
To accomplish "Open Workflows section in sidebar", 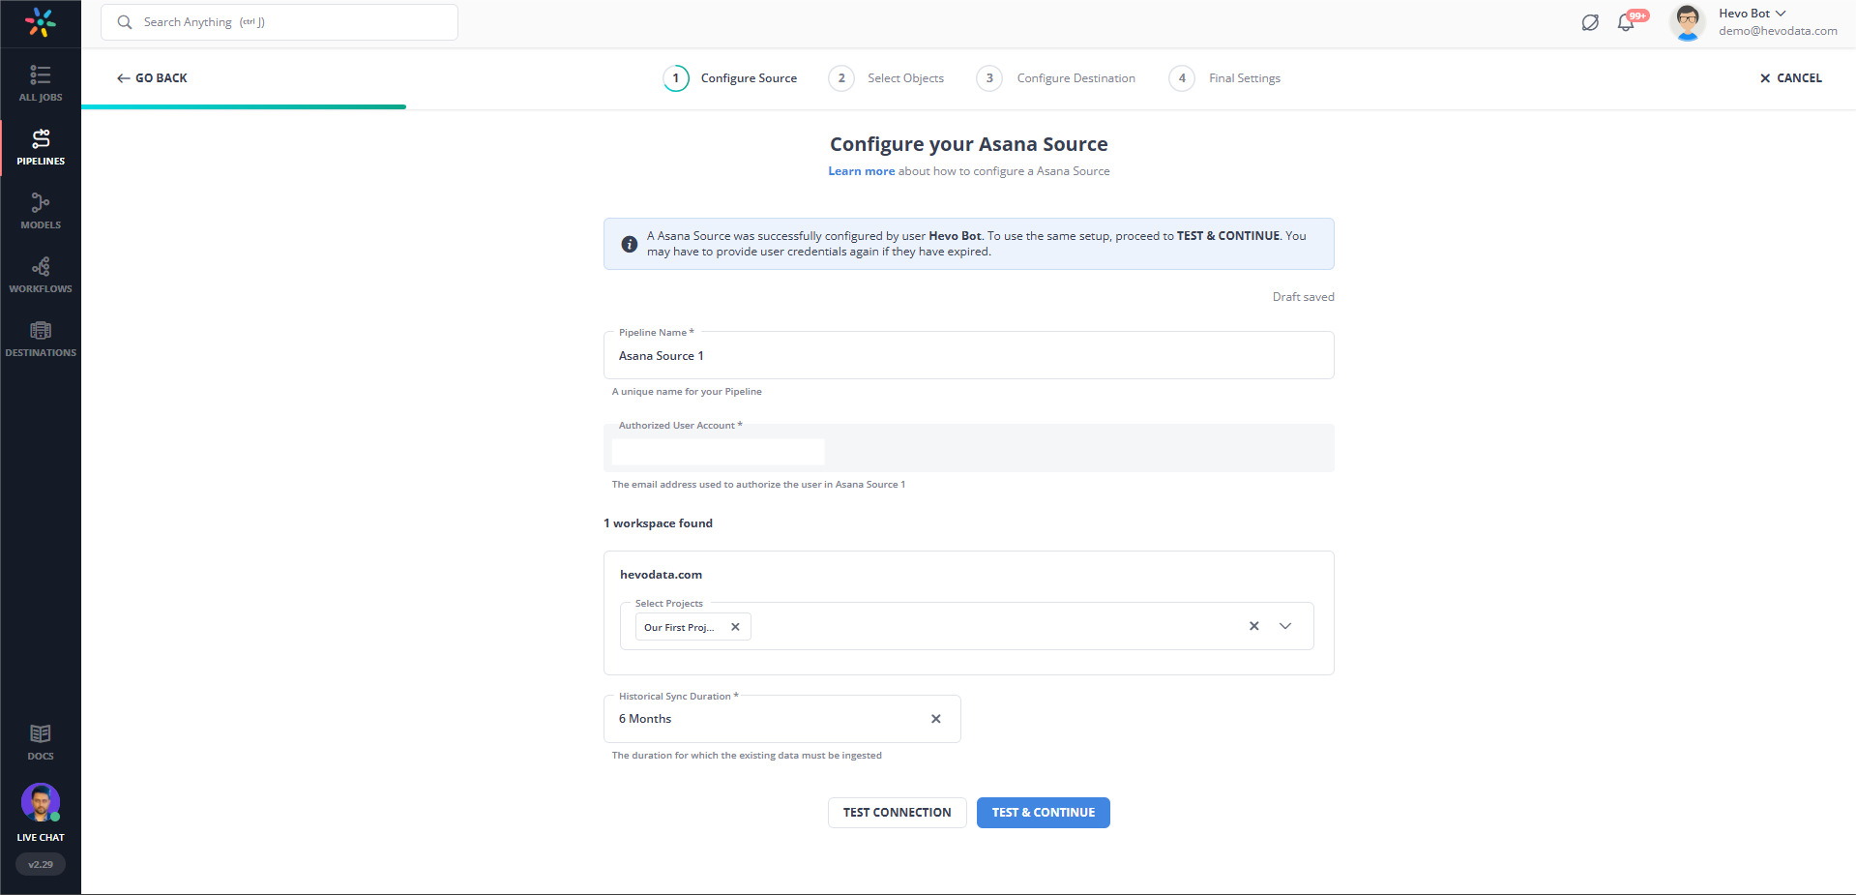I will (41, 275).
